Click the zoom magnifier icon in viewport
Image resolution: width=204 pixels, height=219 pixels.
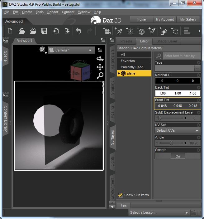point(100,75)
